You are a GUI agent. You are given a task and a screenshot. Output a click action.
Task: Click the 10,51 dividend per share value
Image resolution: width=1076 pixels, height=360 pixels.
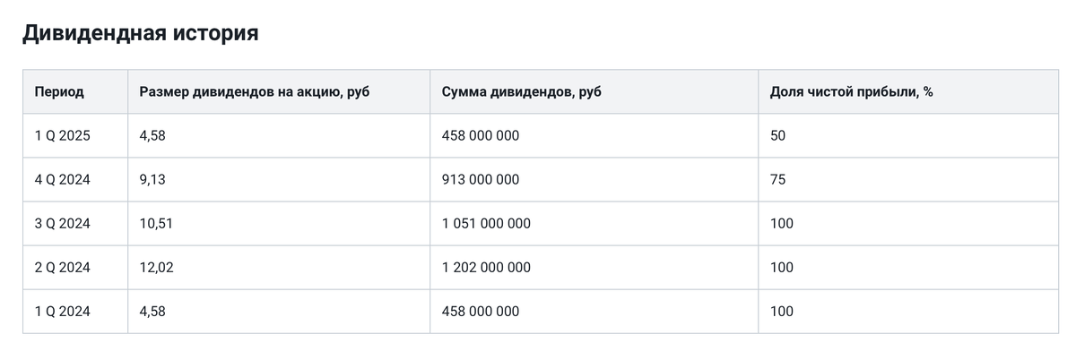pyautogui.click(x=156, y=224)
